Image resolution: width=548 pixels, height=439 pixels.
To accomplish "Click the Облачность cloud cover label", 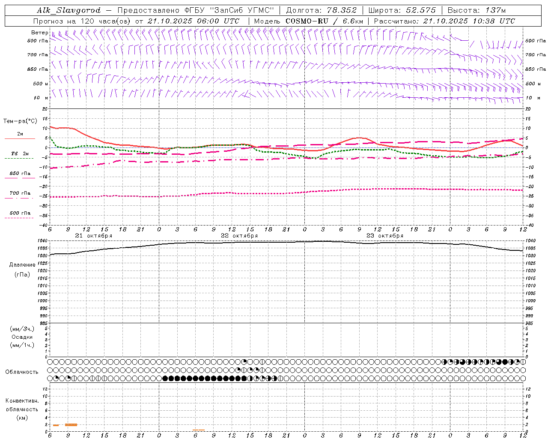I will (22, 372).
